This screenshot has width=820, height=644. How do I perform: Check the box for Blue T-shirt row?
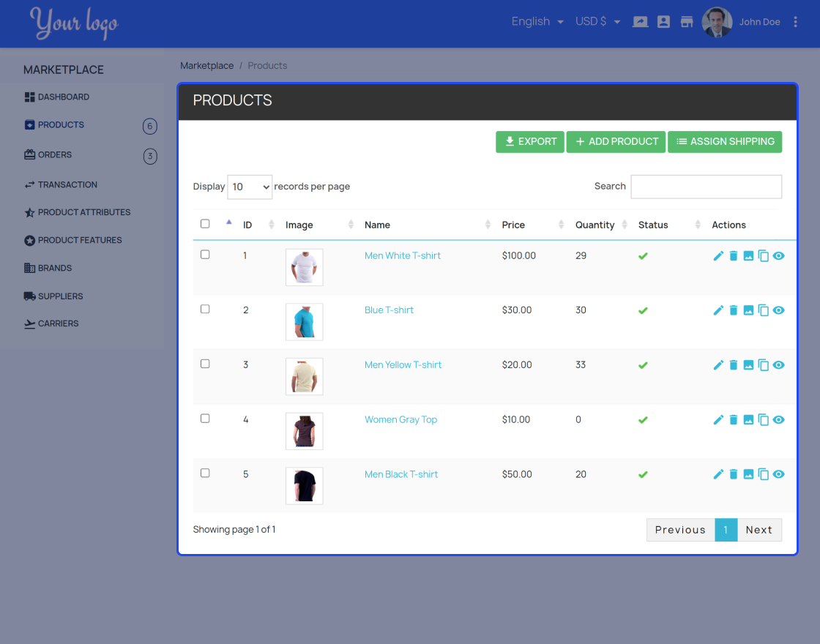(205, 310)
